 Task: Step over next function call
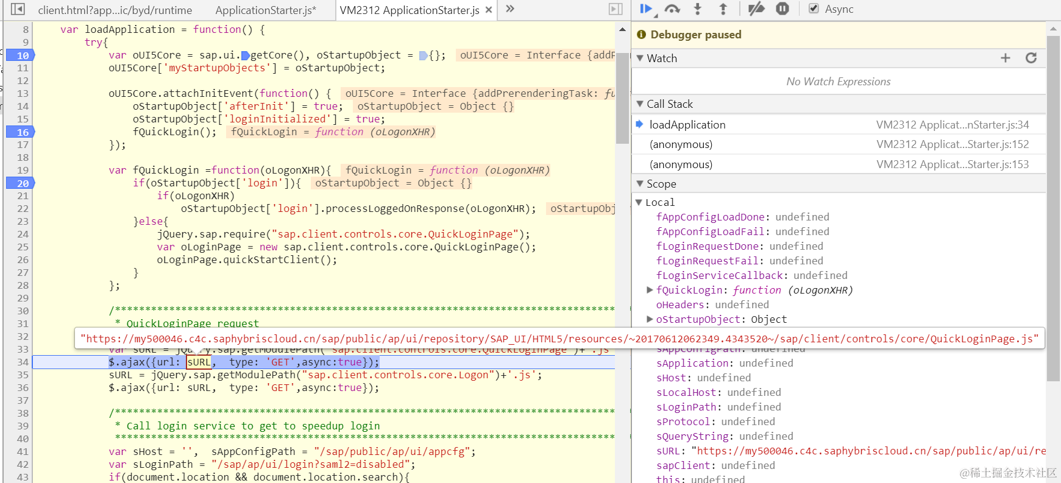coord(672,9)
